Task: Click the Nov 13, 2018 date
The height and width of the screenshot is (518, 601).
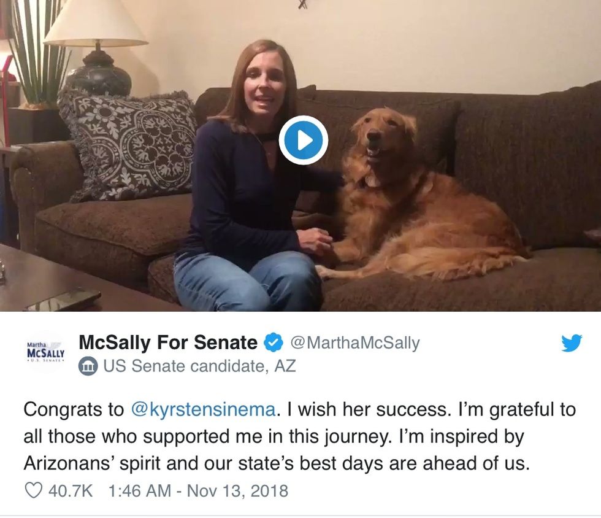Action: coord(237,491)
